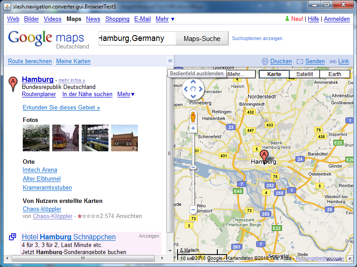Viewport: 357px width, 267px height.
Task: Switch the map to Satellit view
Action: point(304,74)
